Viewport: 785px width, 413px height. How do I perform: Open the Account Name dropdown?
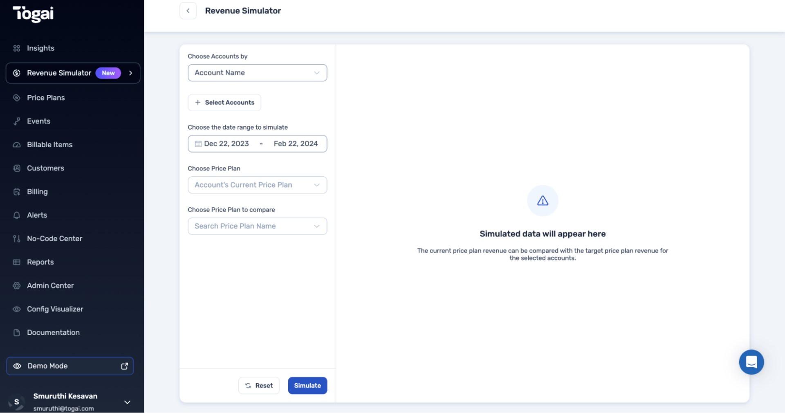(x=257, y=73)
